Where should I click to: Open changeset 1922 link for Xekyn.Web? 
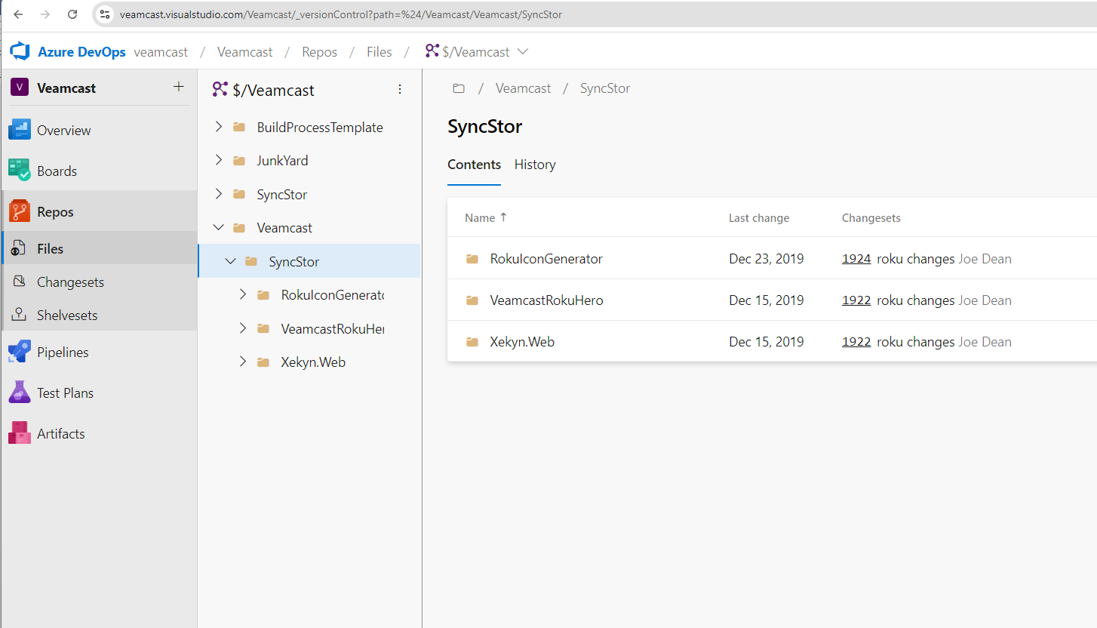856,342
